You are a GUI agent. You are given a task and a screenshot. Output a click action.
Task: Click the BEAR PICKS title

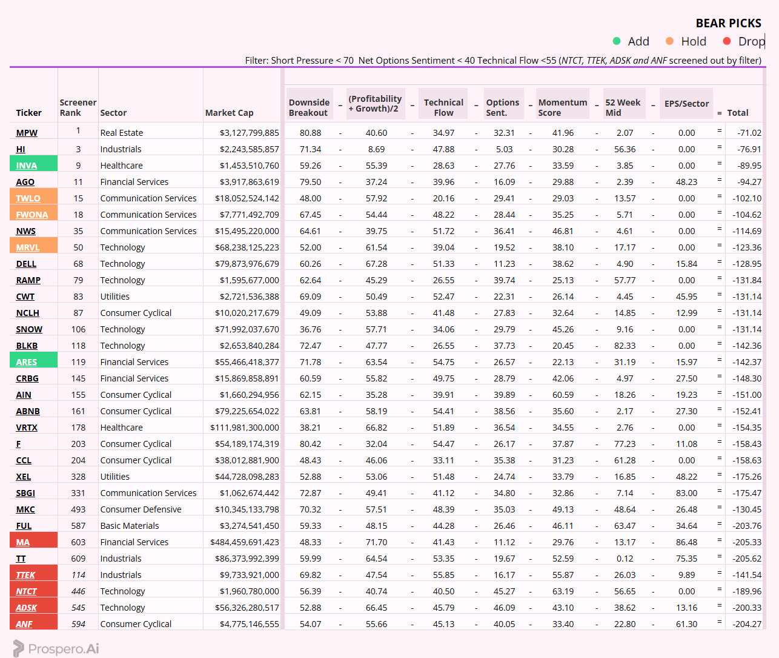point(729,23)
